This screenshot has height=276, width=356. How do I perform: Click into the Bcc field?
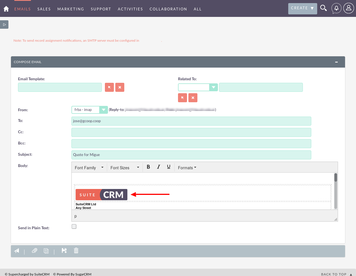pyautogui.click(x=191, y=144)
